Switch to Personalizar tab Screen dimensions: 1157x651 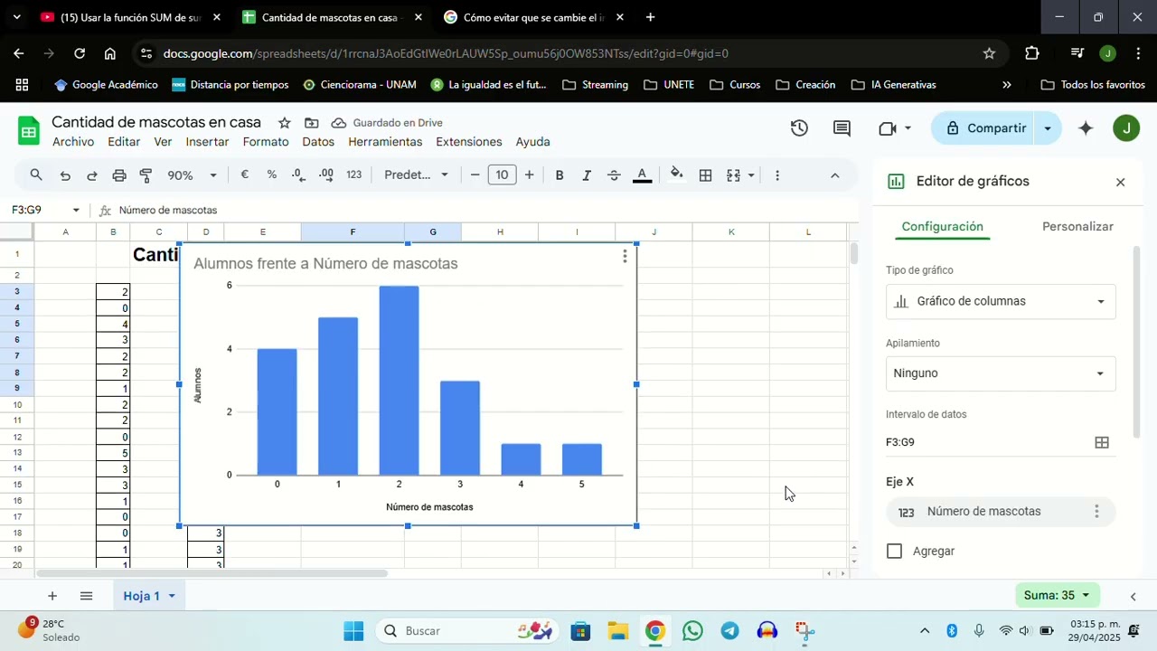point(1077,227)
